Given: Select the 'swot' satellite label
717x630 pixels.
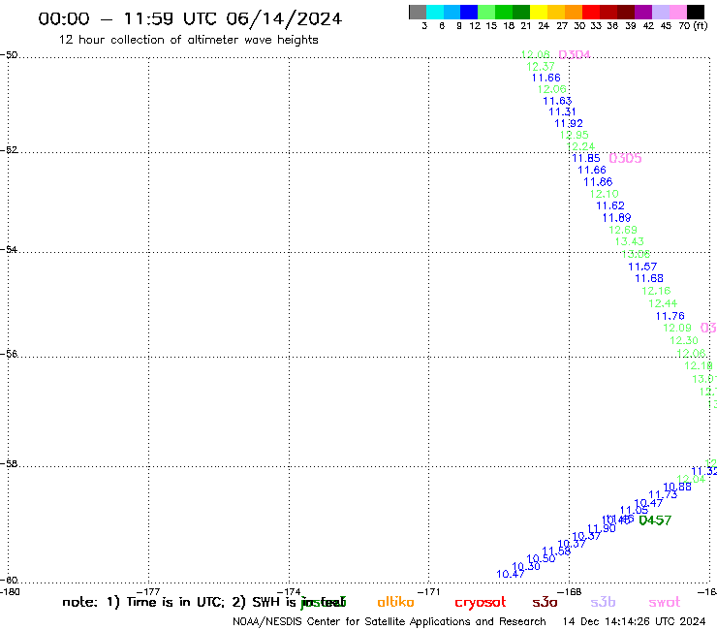Looking at the screenshot, I should [x=665, y=603].
